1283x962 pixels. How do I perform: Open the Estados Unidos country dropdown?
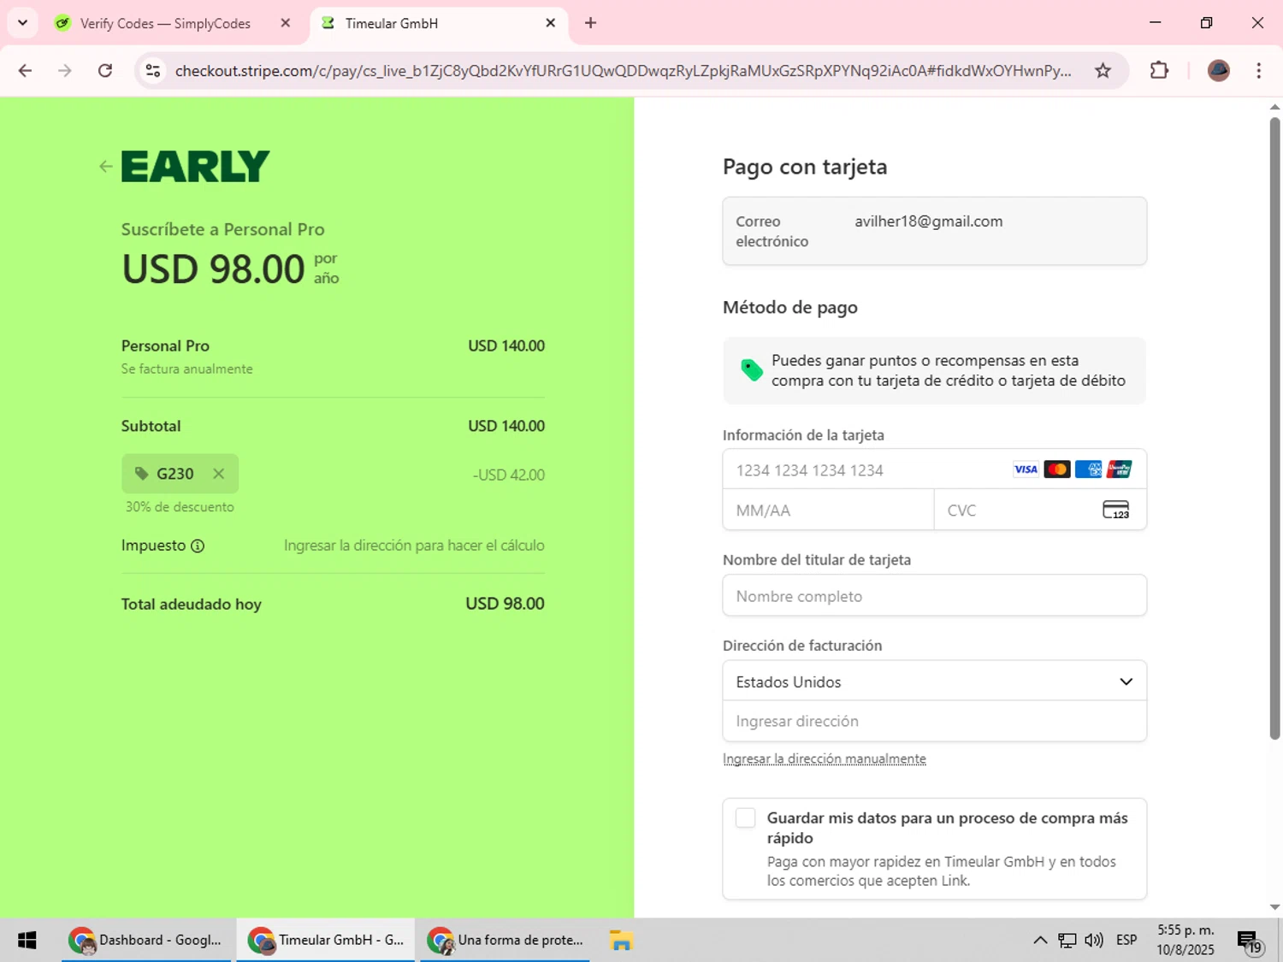[x=934, y=682]
